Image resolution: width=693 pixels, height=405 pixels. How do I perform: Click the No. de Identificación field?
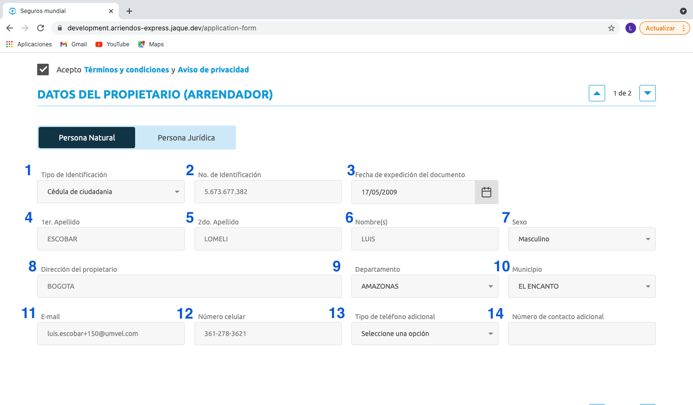(268, 192)
